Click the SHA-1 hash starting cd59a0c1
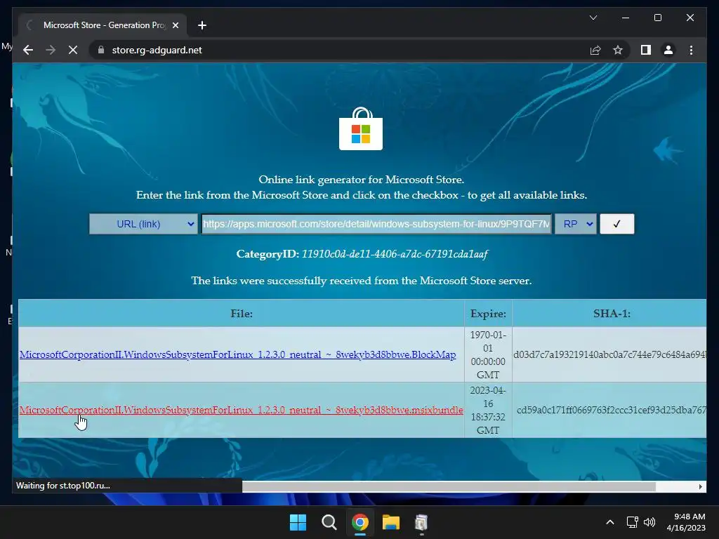The width and height of the screenshot is (719, 539). [x=612, y=410]
